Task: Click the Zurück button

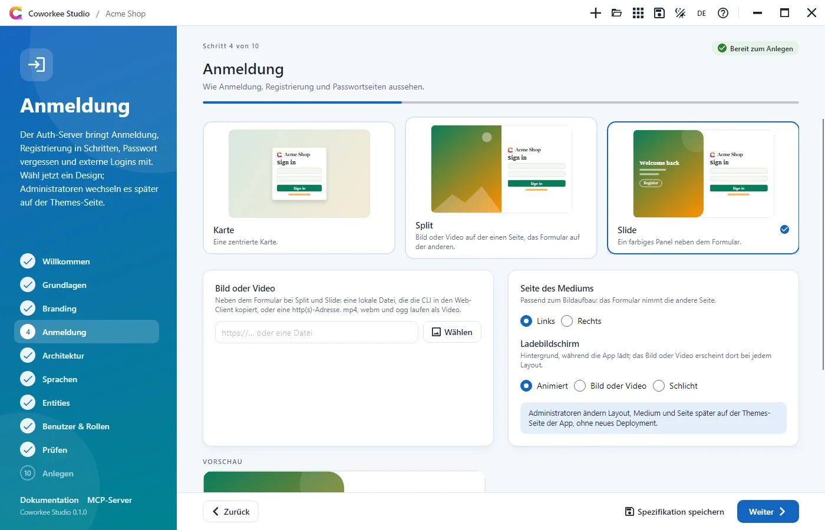Action: tap(230, 512)
